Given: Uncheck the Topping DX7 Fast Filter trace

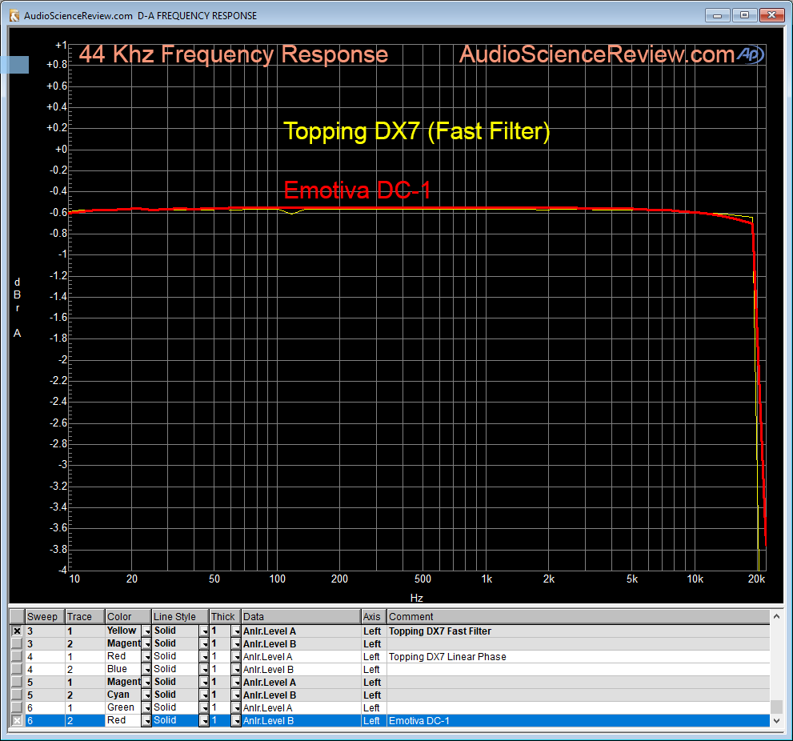Looking at the screenshot, I should 17,631.
